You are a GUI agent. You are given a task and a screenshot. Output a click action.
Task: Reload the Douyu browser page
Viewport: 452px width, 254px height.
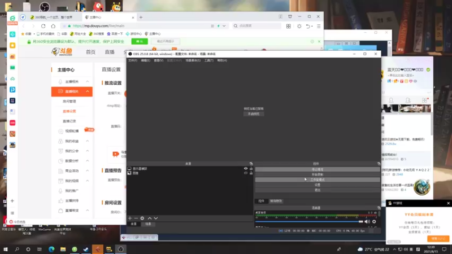pos(44,26)
